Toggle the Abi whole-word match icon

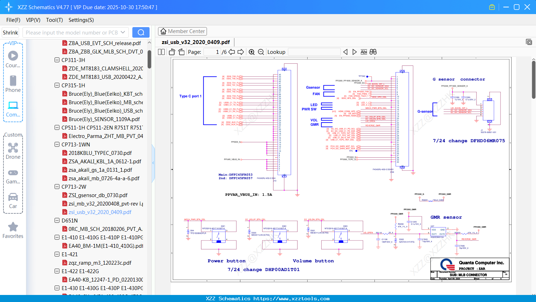tap(364, 52)
